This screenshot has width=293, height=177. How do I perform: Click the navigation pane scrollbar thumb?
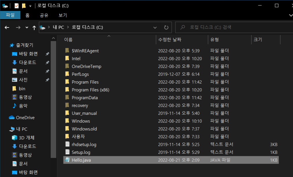pyautogui.click(x=53, y=99)
